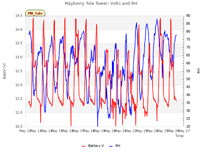Image resolution: width=203 pixels, height=152 pixels.
Task: Click the May 27 date label
Action: point(184,131)
